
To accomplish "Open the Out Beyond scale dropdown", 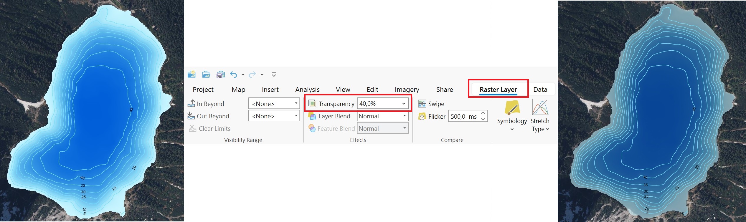I will coord(296,116).
